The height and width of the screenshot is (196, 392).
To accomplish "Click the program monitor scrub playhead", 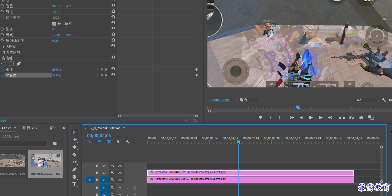I will click(x=298, y=107).
